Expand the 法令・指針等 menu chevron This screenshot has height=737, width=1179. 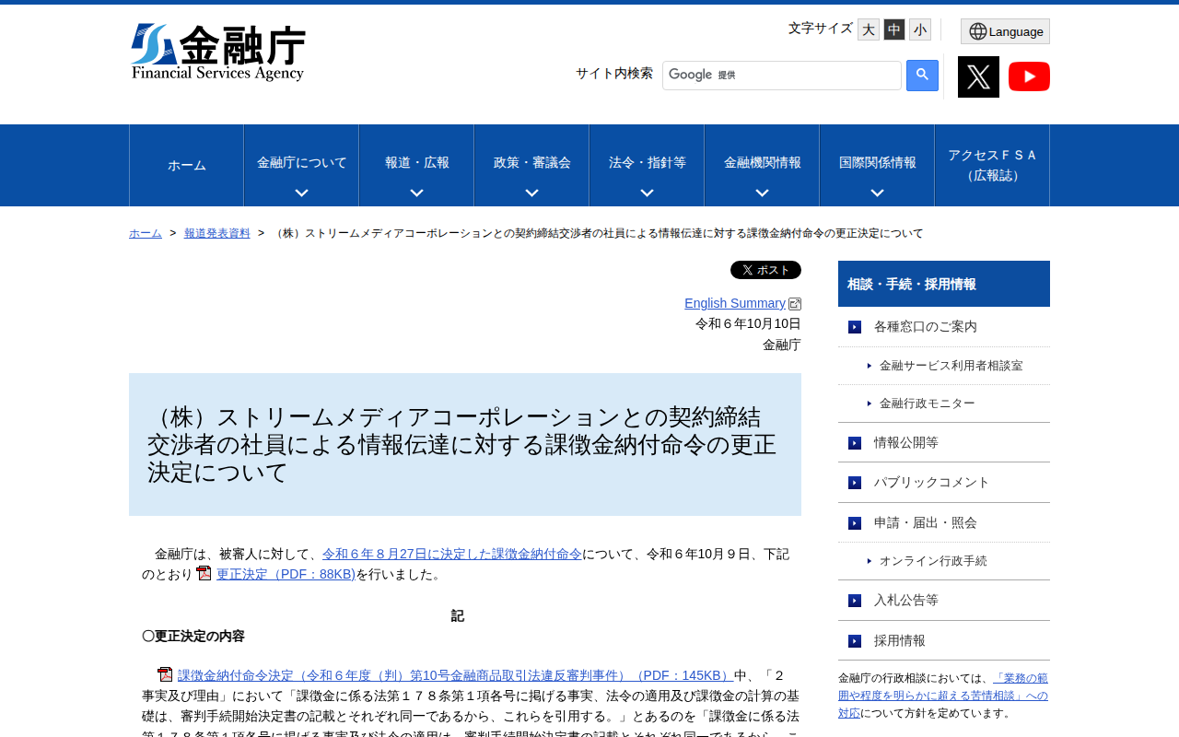[x=647, y=193]
